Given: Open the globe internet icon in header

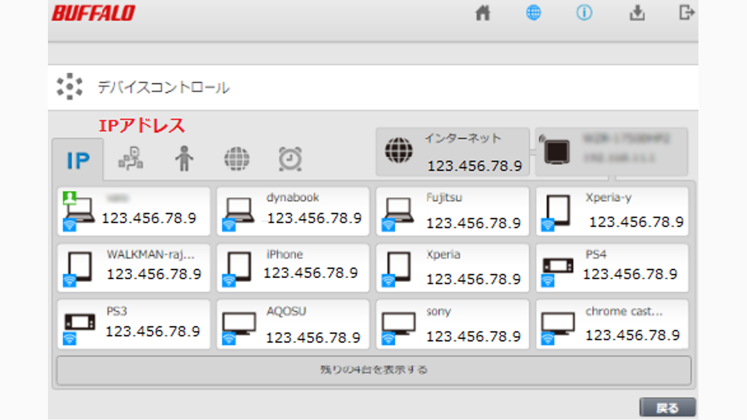Looking at the screenshot, I should click(x=533, y=13).
